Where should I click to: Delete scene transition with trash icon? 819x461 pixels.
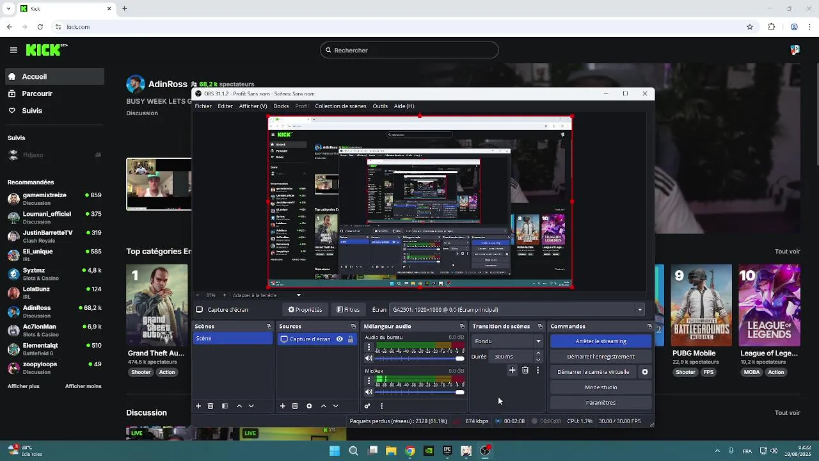click(x=525, y=370)
